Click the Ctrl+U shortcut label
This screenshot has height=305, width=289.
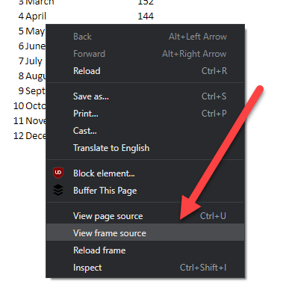pos(213,216)
